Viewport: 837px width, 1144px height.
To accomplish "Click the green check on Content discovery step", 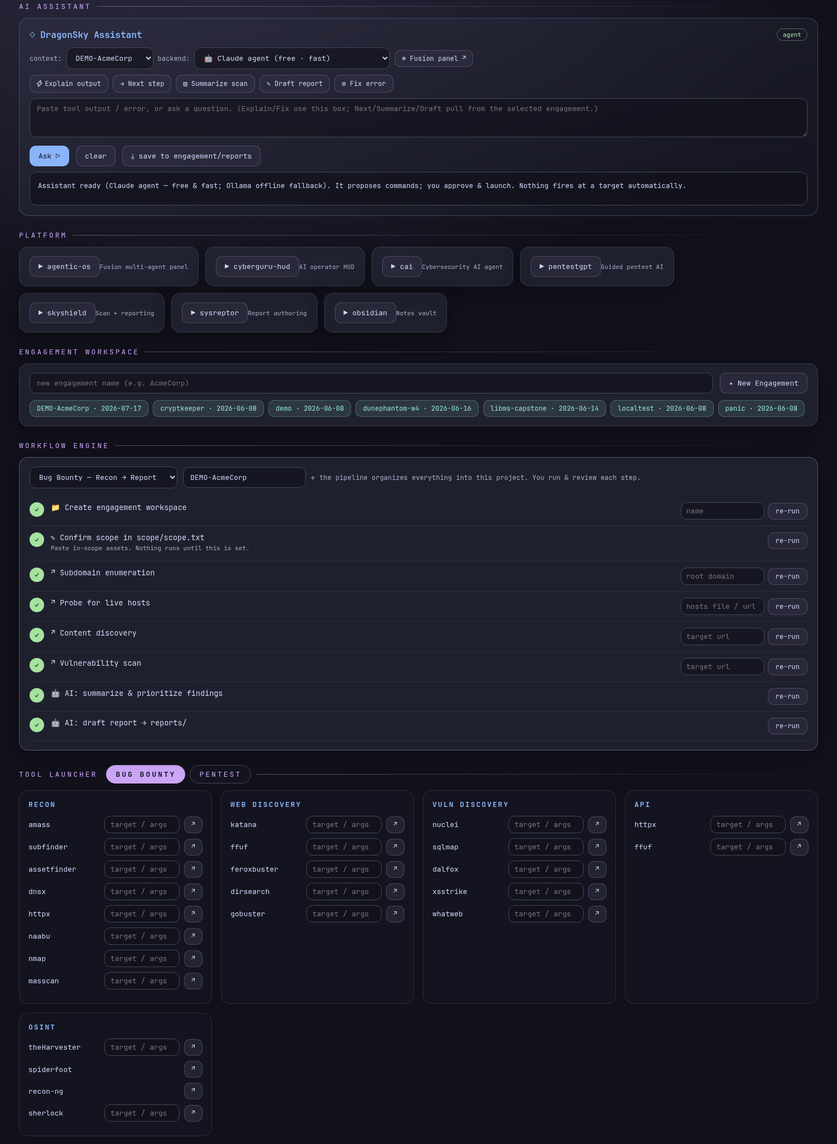I will point(37,635).
